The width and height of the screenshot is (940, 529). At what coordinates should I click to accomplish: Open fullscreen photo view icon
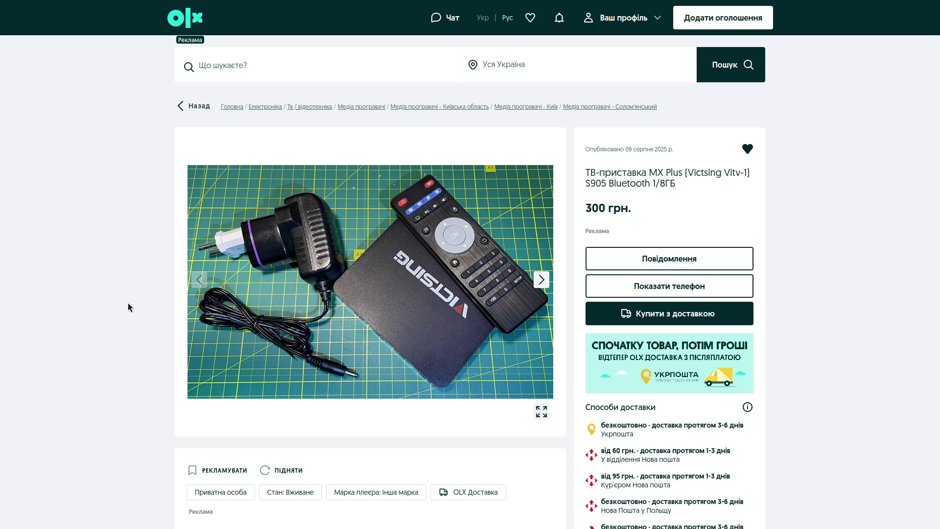click(x=541, y=411)
